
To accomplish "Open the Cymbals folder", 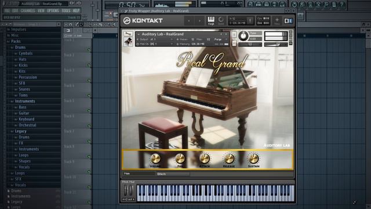I will coord(26,53).
